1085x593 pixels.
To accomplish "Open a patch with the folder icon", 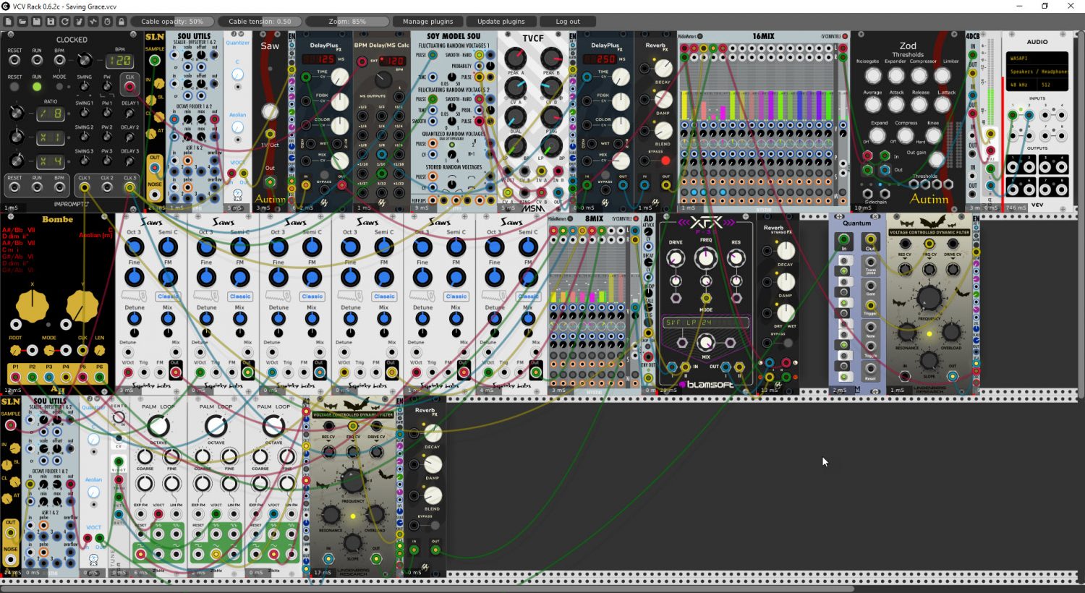I will click(22, 22).
